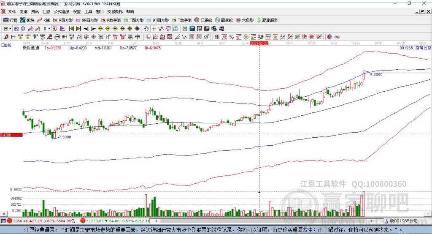Image resolution: width=432 pixels, height=234 pixels.
Task: Click the spiral drawing tool icon
Action: [43, 37]
